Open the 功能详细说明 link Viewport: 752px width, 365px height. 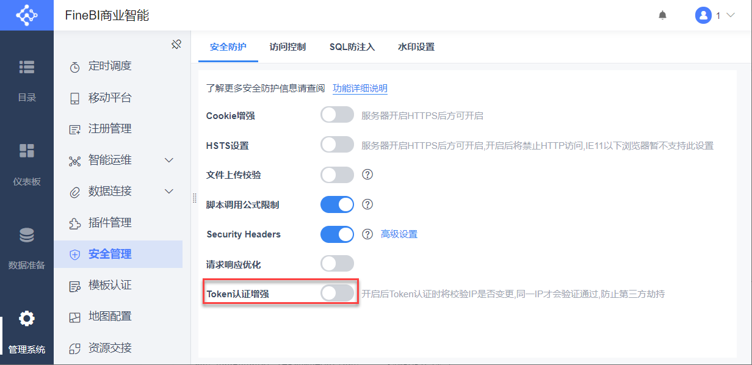point(360,89)
